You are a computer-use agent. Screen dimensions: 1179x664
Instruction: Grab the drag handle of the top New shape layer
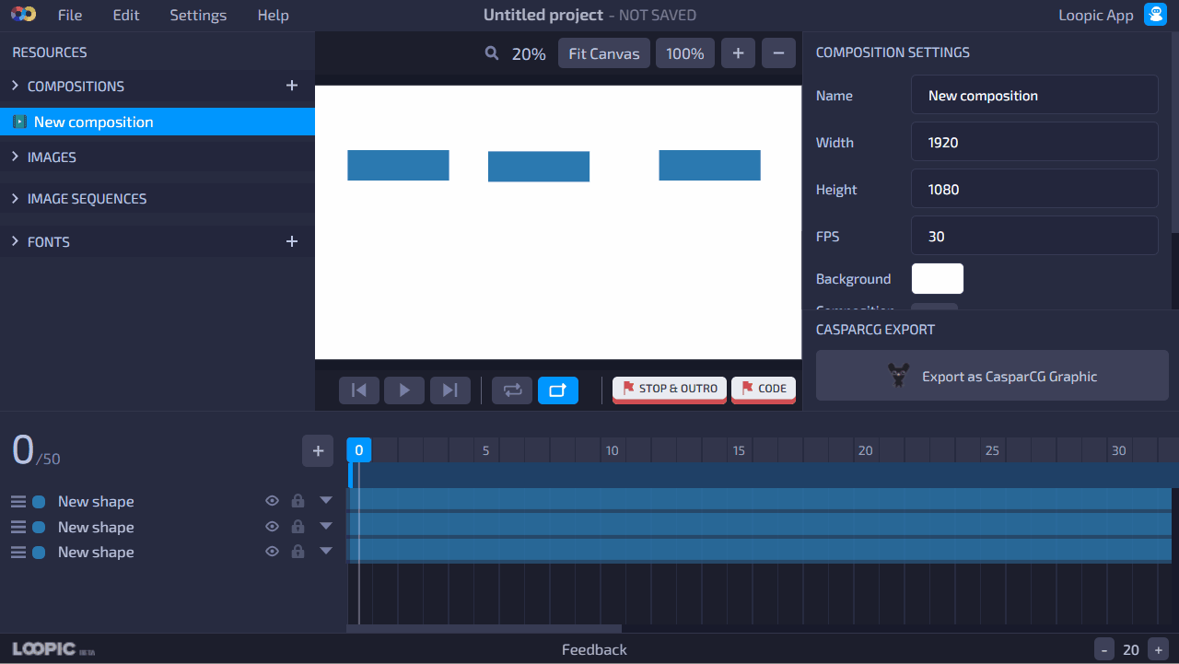click(18, 502)
